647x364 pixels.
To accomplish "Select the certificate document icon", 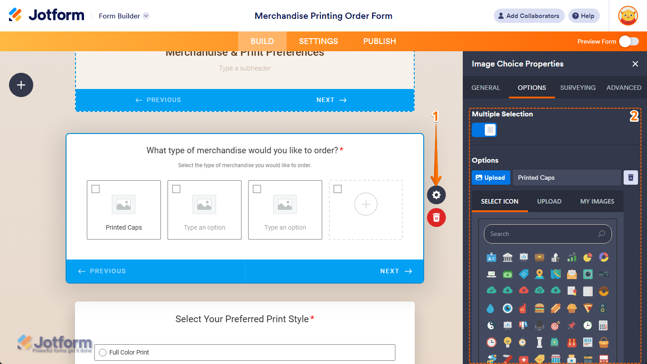I will point(572,291).
